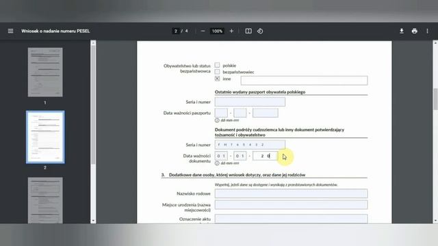Click the document validity month field

pos(240,156)
